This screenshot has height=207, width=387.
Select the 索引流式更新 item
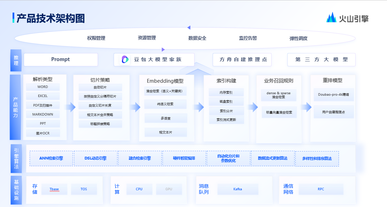[x=226, y=120]
